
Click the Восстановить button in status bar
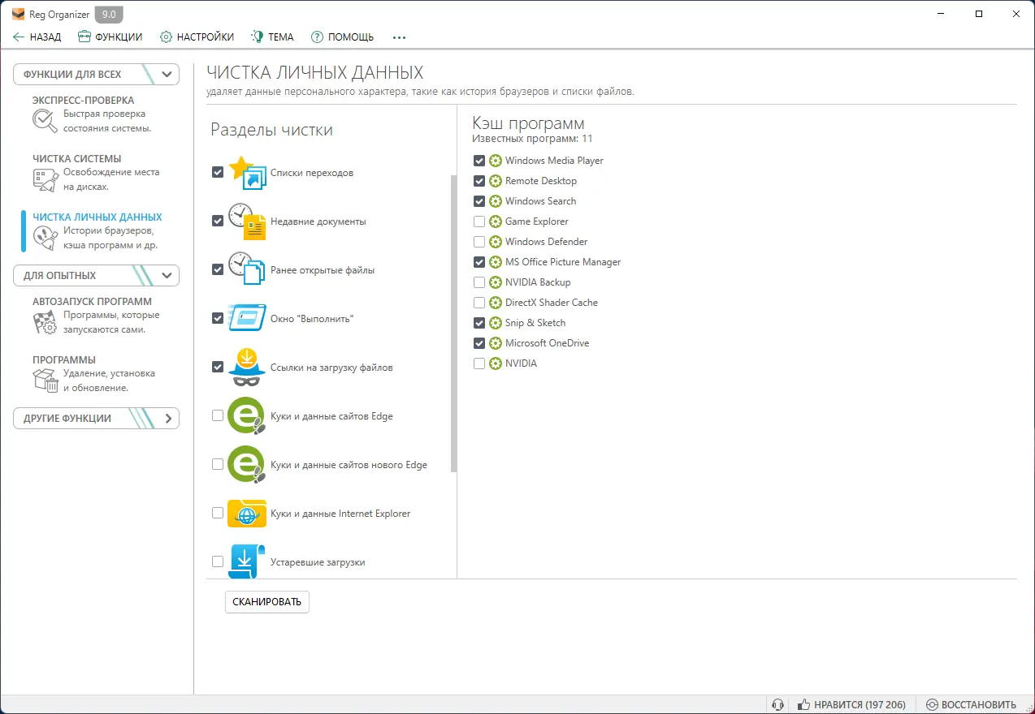[x=972, y=705]
